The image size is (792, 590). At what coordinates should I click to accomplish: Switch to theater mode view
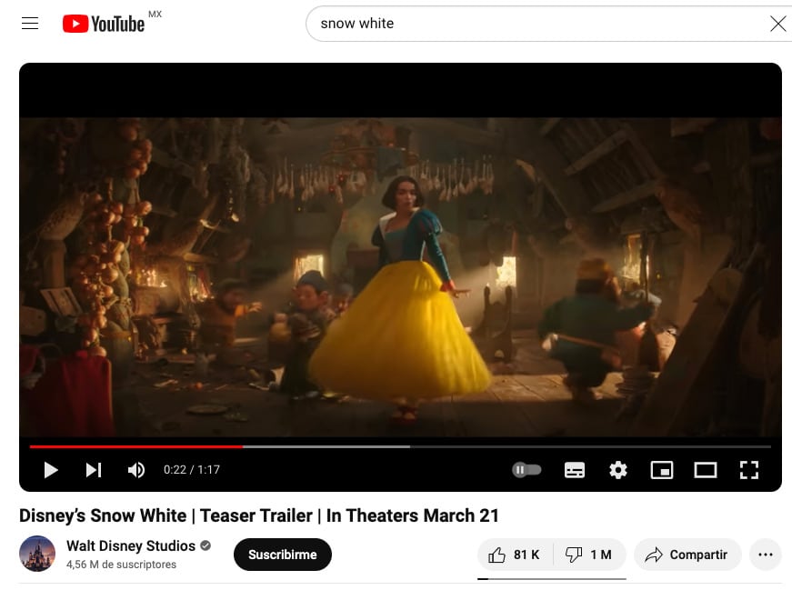click(x=706, y=470)
